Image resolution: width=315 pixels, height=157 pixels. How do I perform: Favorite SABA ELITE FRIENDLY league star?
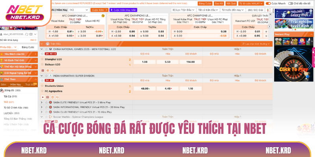coord(46,102)
